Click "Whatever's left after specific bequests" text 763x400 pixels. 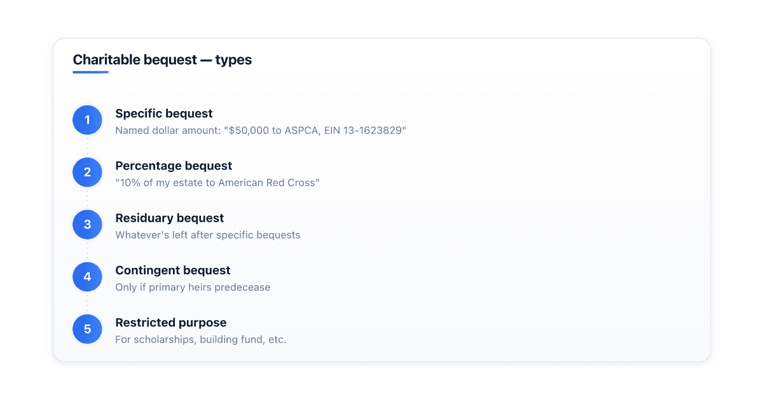click(x=208, y=235)
